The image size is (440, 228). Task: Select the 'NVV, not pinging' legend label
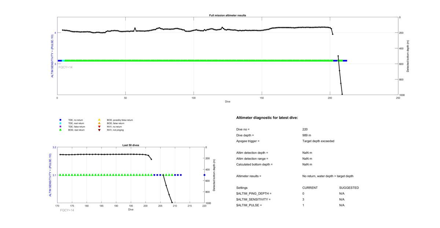coord(115,130)
